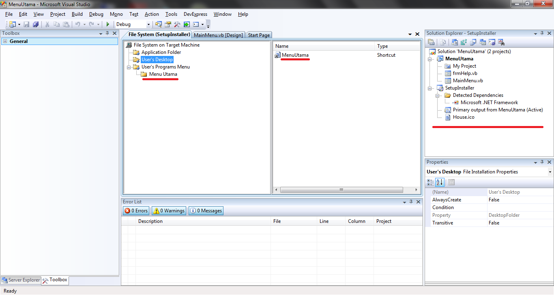Click the Project column header in Error List

pyautogui.click(x=398, y=221)
